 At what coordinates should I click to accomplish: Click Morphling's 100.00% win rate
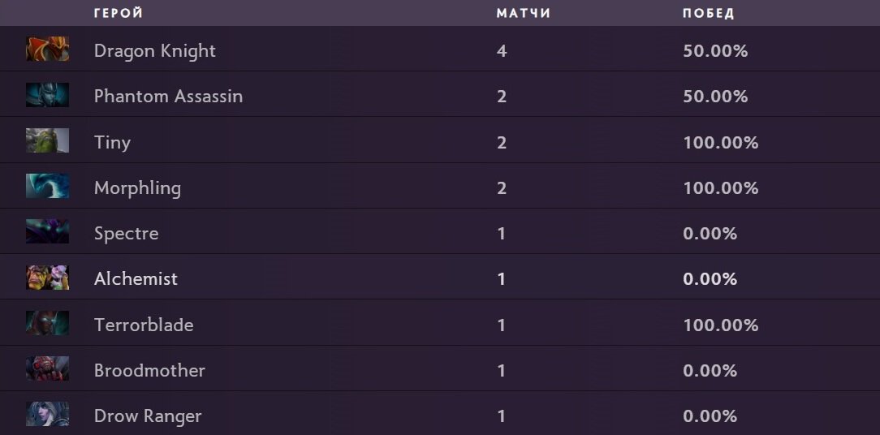pyautogui.click(x=721, y=188)
